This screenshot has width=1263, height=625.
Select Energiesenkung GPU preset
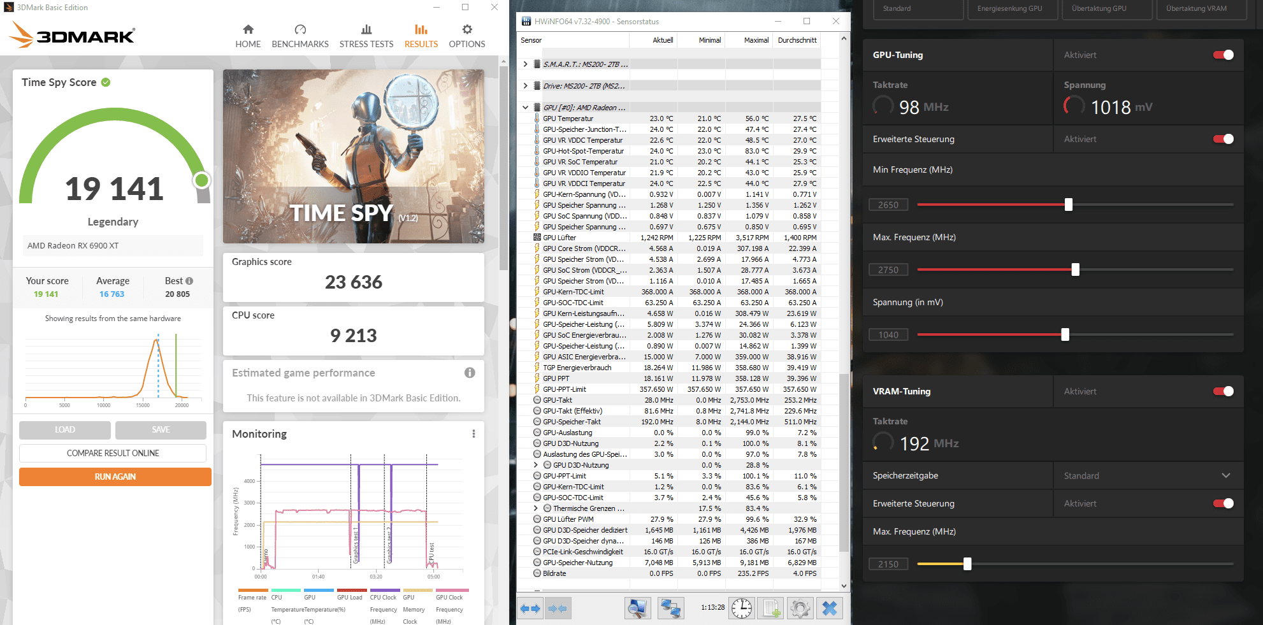pos(1013,9)
